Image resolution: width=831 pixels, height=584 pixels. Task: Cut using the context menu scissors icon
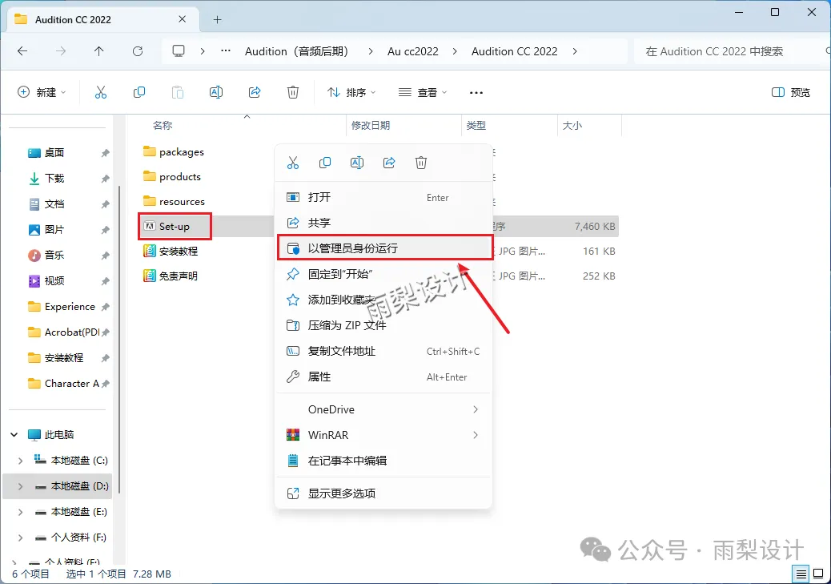pos(293,163)
